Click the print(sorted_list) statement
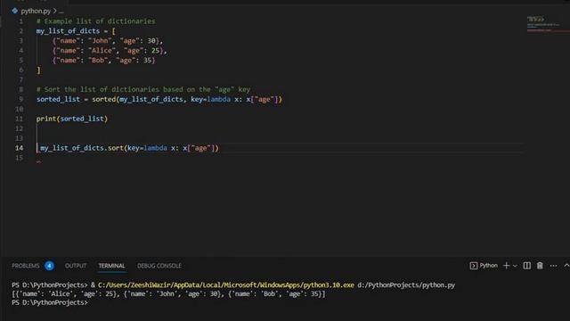Image resolution: width=570 pixels, height=321 pixels. tap(72, 119)
